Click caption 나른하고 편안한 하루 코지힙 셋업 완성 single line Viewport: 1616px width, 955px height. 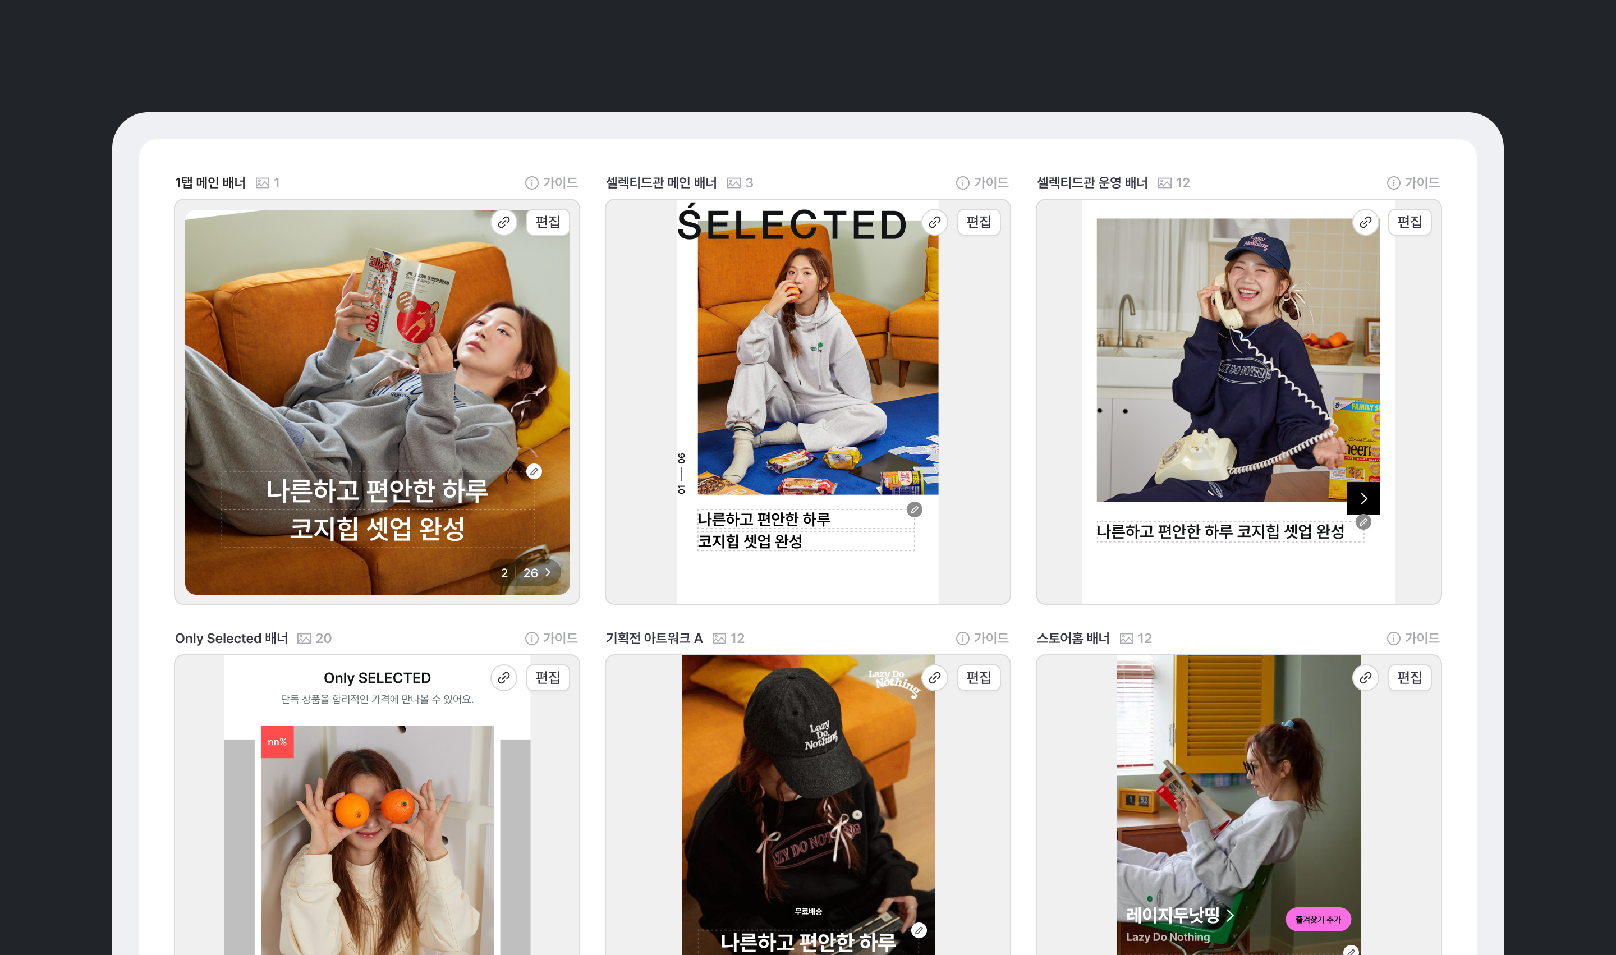[x=1220, y=531]
